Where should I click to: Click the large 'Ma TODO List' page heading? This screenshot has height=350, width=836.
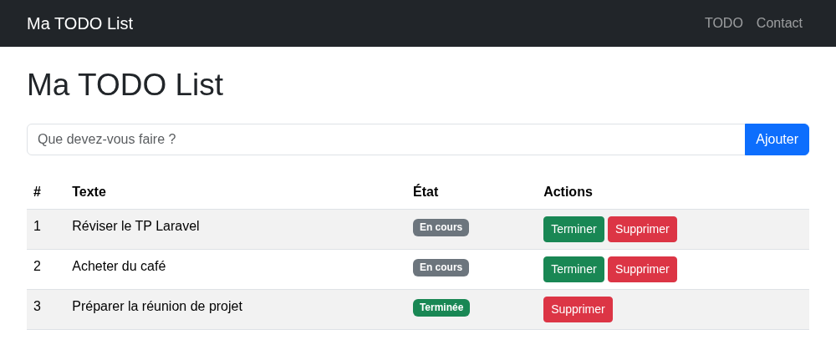tap(125, 84)
